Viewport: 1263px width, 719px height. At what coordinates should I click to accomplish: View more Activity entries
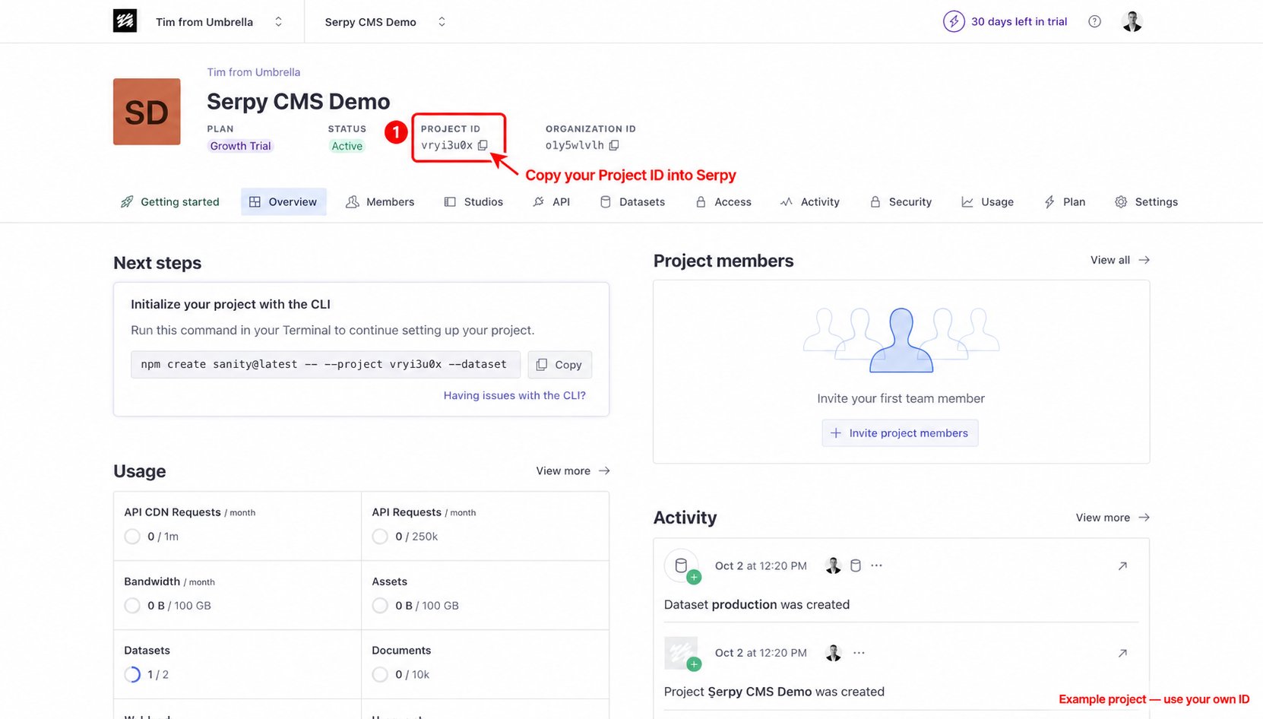tap(1113, 518)
